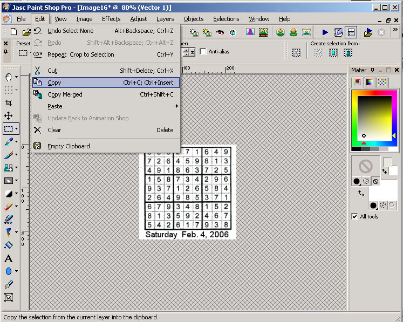Screen dimensions: 403x322
Task: Select the Text tool
Action: [x=9, y=258]
